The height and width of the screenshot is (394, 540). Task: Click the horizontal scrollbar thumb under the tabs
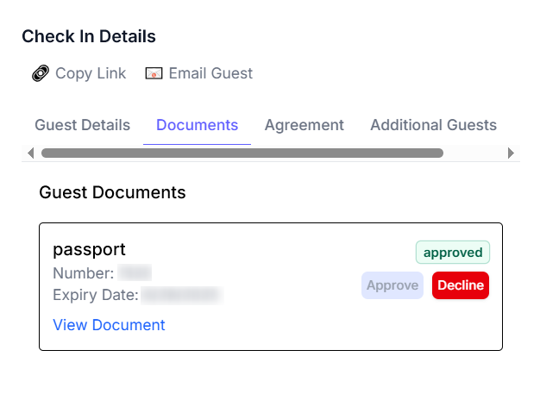242,153
